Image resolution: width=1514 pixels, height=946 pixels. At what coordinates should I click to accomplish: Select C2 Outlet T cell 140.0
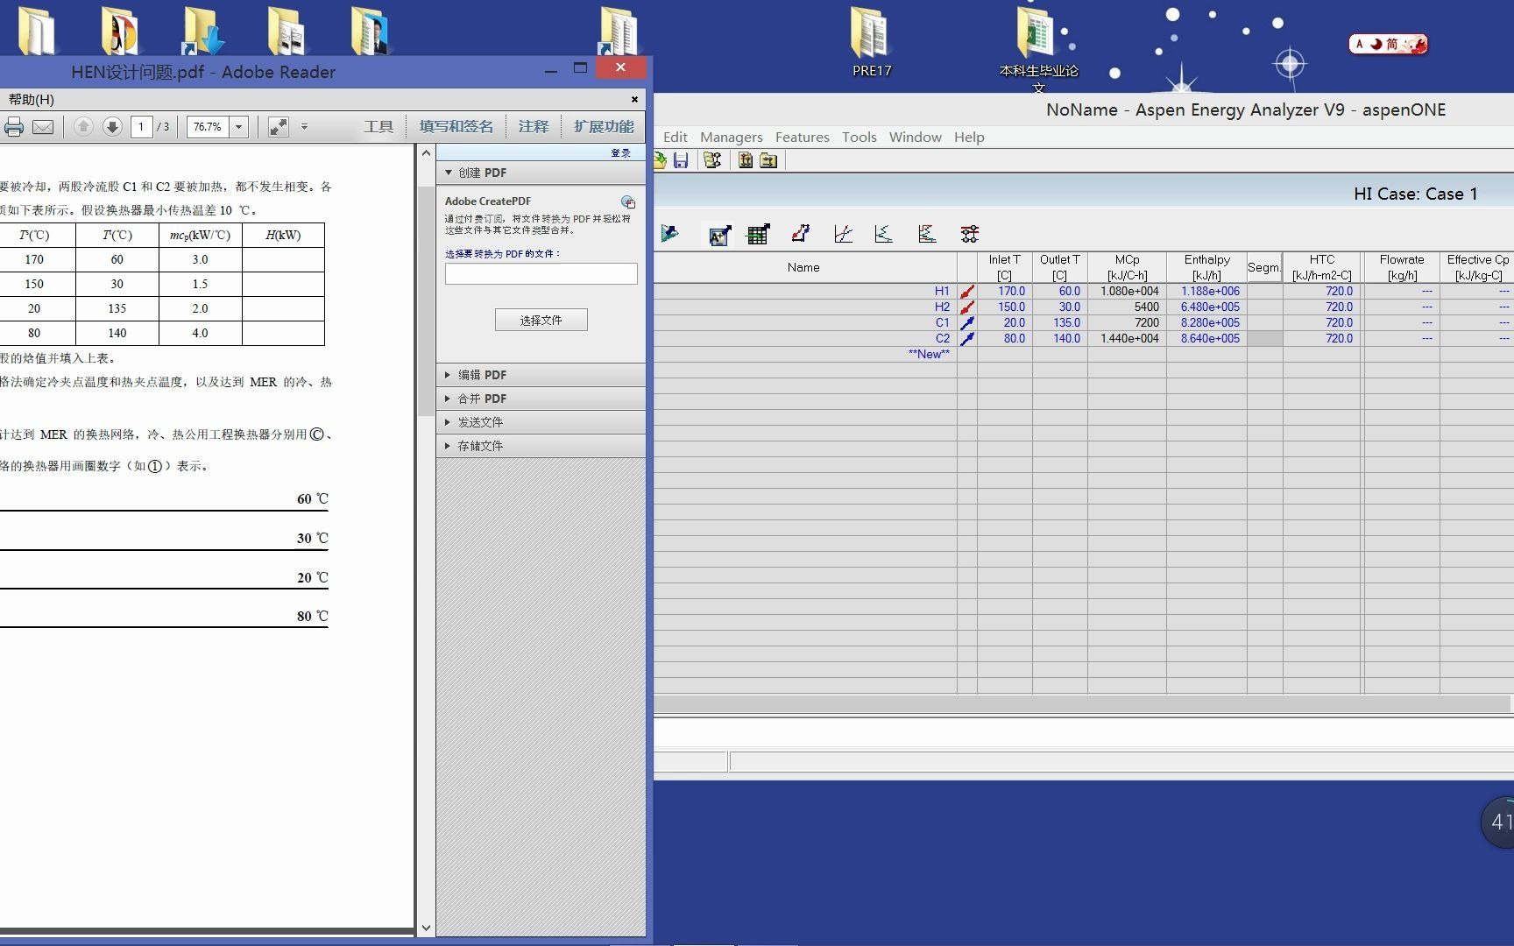click(x=1059, y=339)
